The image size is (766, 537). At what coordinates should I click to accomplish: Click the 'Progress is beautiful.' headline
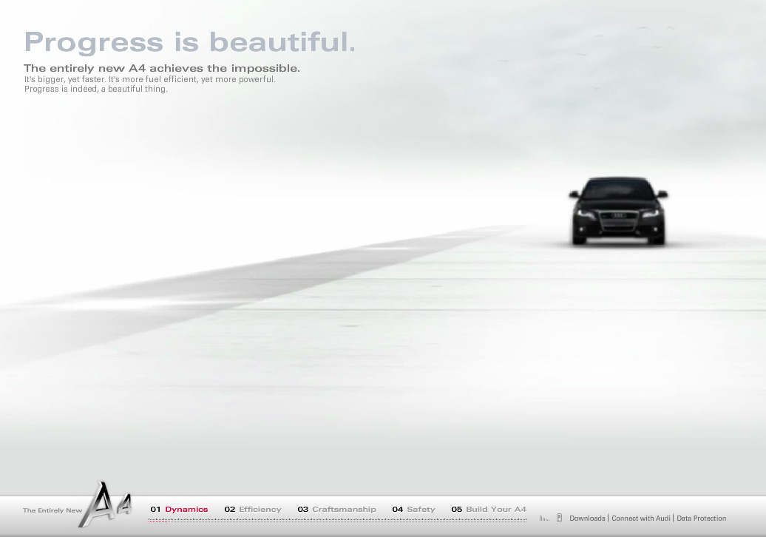[x=189, y=41]
